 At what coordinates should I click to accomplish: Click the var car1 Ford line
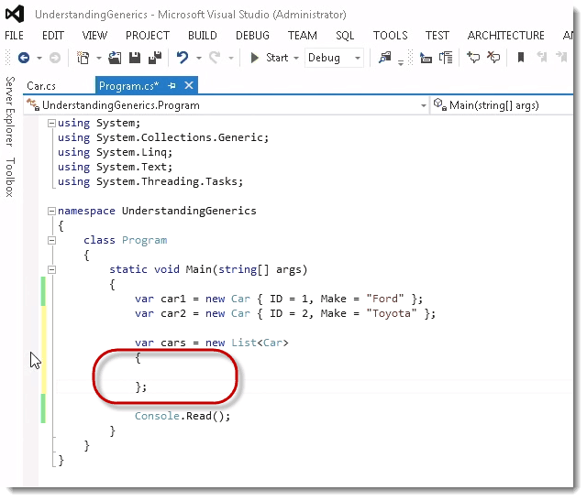point(279,299)
